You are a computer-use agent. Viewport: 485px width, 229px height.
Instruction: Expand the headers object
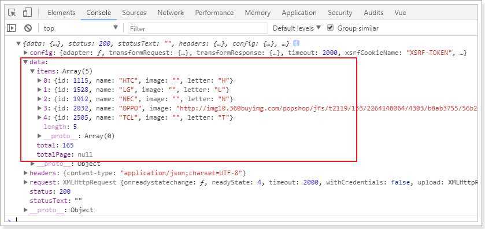pos(25,173)
